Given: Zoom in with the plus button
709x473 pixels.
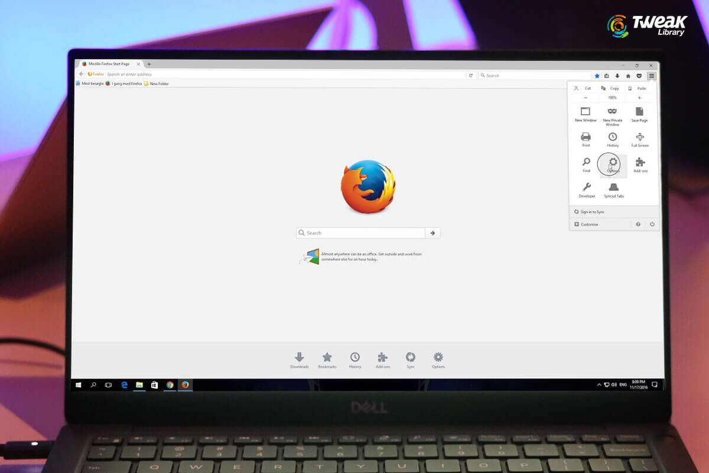Looking at the screenshot, I should [639, 98].
